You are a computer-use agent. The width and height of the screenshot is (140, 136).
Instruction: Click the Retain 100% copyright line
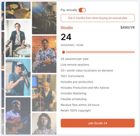point(76,110)
